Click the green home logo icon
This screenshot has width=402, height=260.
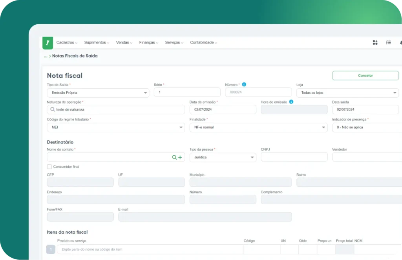pyautogui.click(x=48, y=43)
